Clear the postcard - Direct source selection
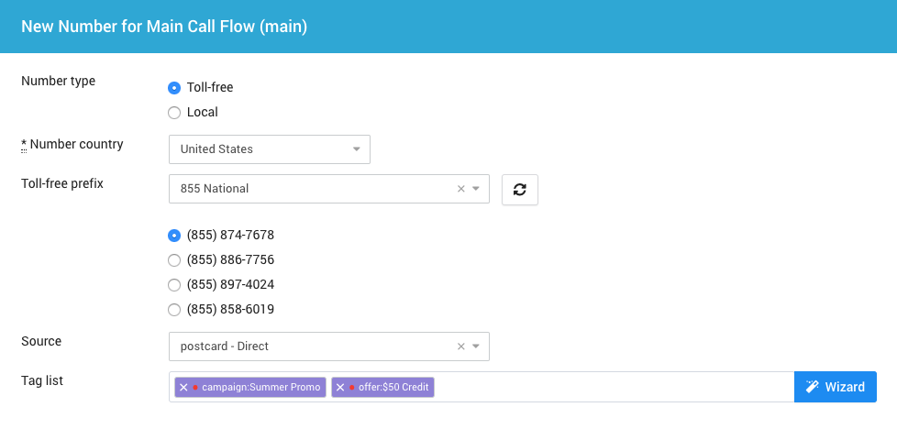The width and height of the screenshot is (897, 429). [x=461, y=346]
